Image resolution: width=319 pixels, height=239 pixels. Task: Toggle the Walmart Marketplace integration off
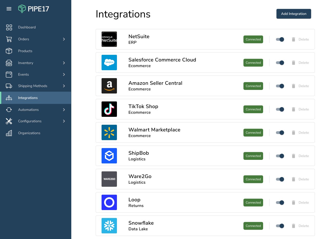click(280, 133)
